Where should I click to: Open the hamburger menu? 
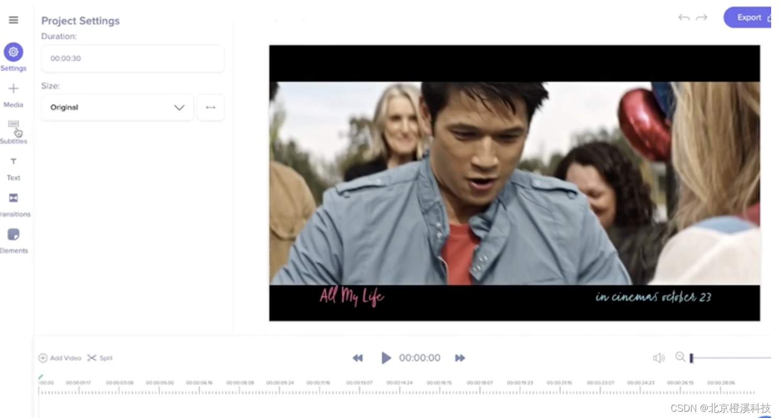(14, 20)
